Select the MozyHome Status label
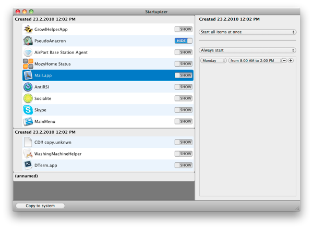The height and width of the screenshot is (229, 313). (x=53, y=64)
